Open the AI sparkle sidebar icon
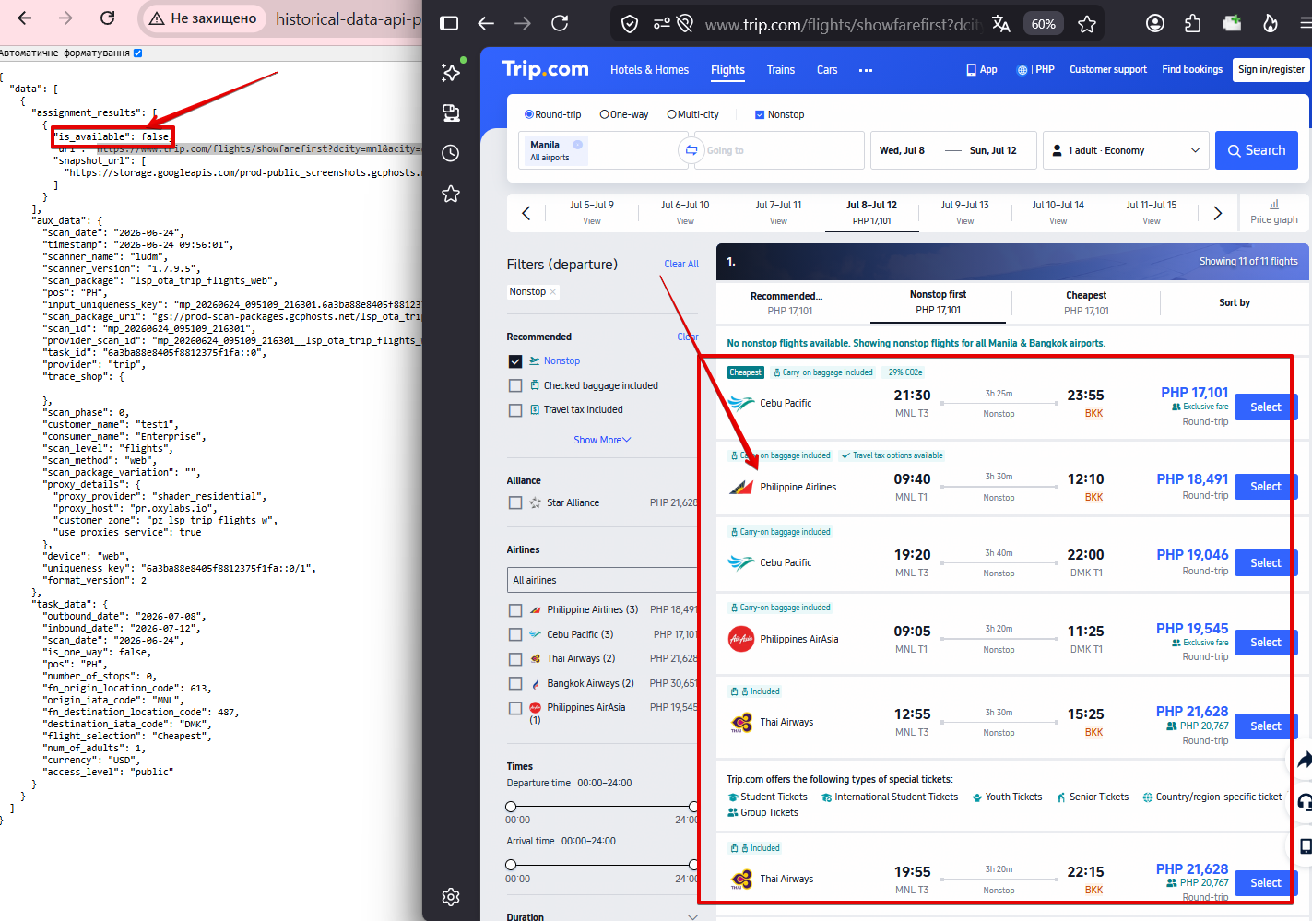 (451, 72)
